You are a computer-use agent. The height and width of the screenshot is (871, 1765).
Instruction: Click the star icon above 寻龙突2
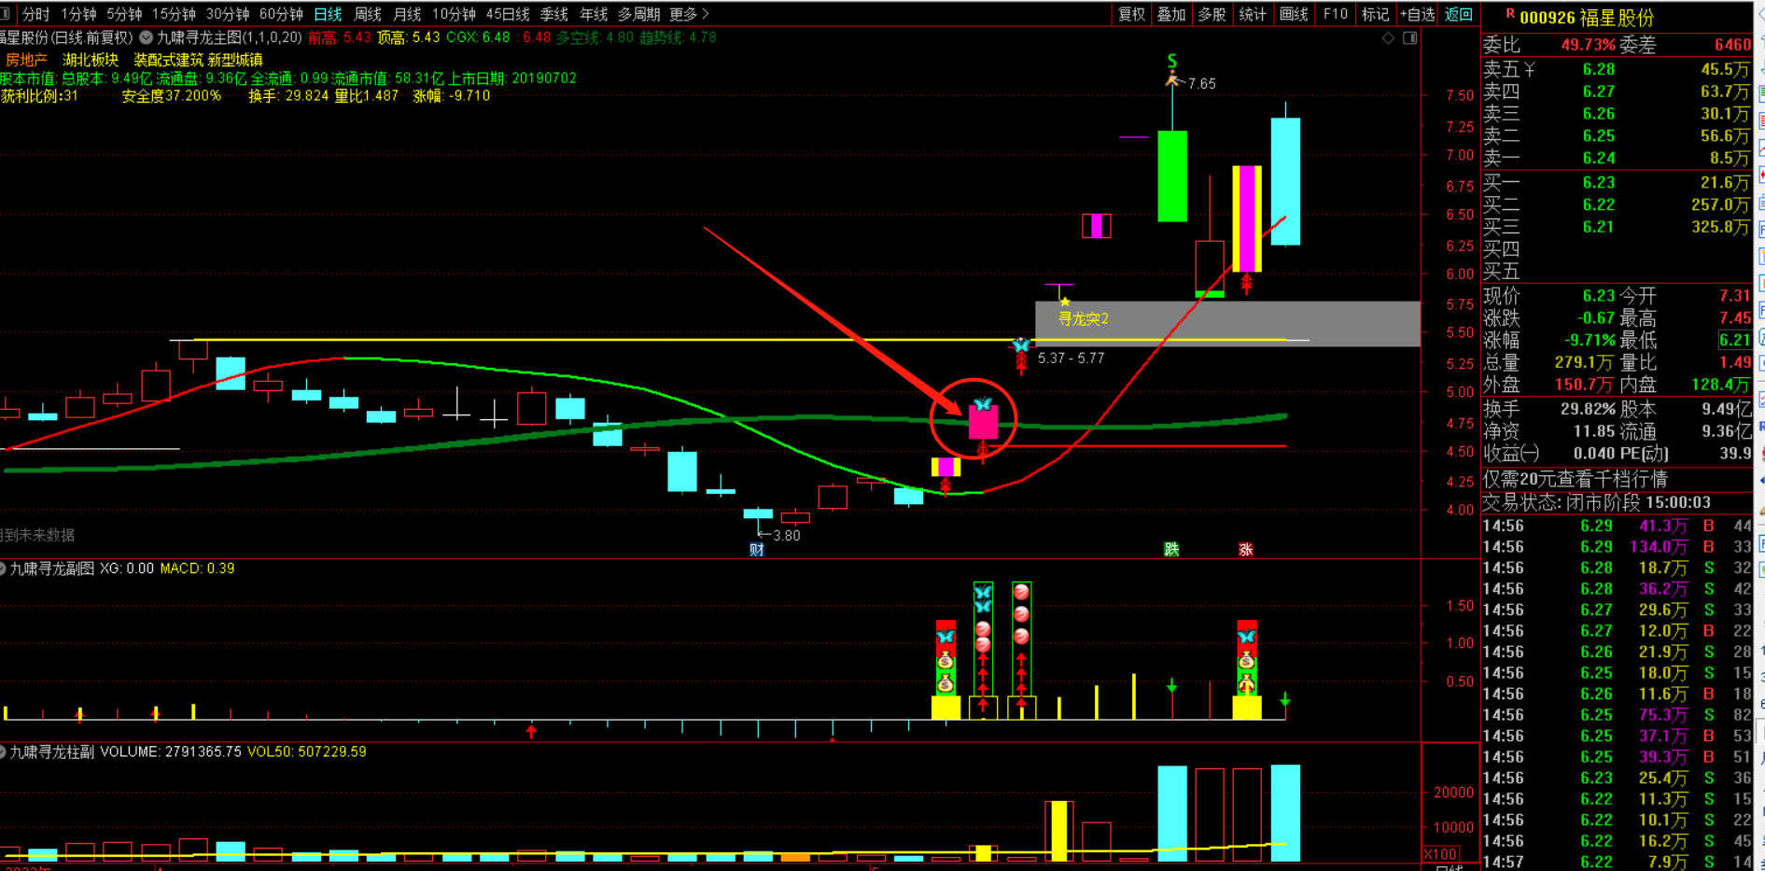pyautogui.click(x=1065, y=302)
